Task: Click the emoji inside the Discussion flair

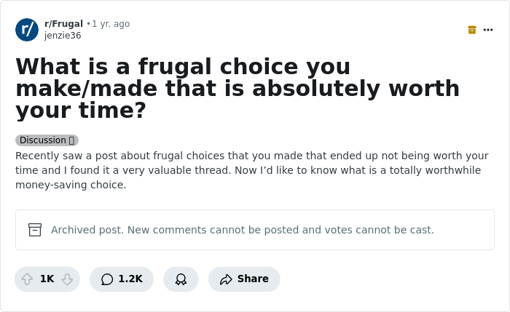Action: click(x=71, y=140)
